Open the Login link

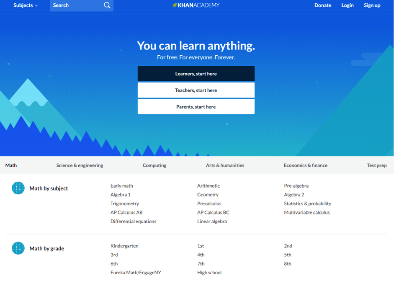click(x=348, y=5)
